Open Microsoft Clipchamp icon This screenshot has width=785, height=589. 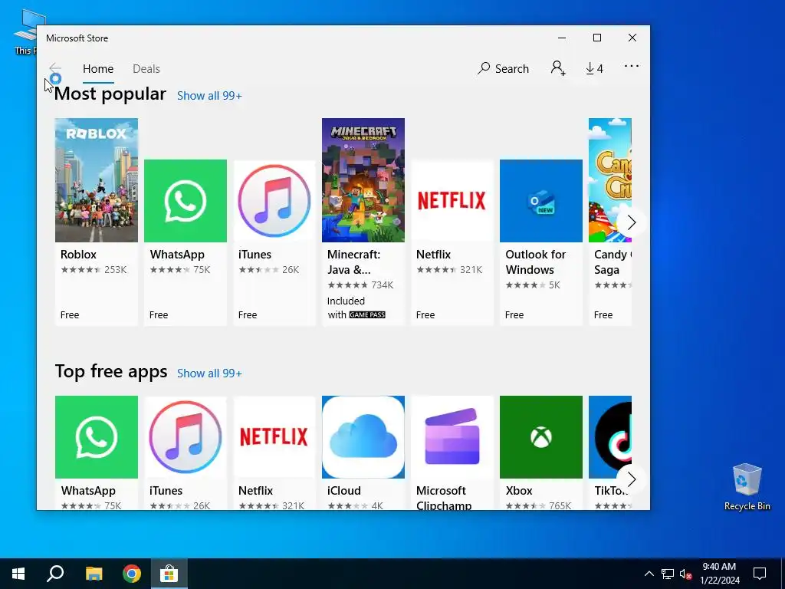(452, 437)
